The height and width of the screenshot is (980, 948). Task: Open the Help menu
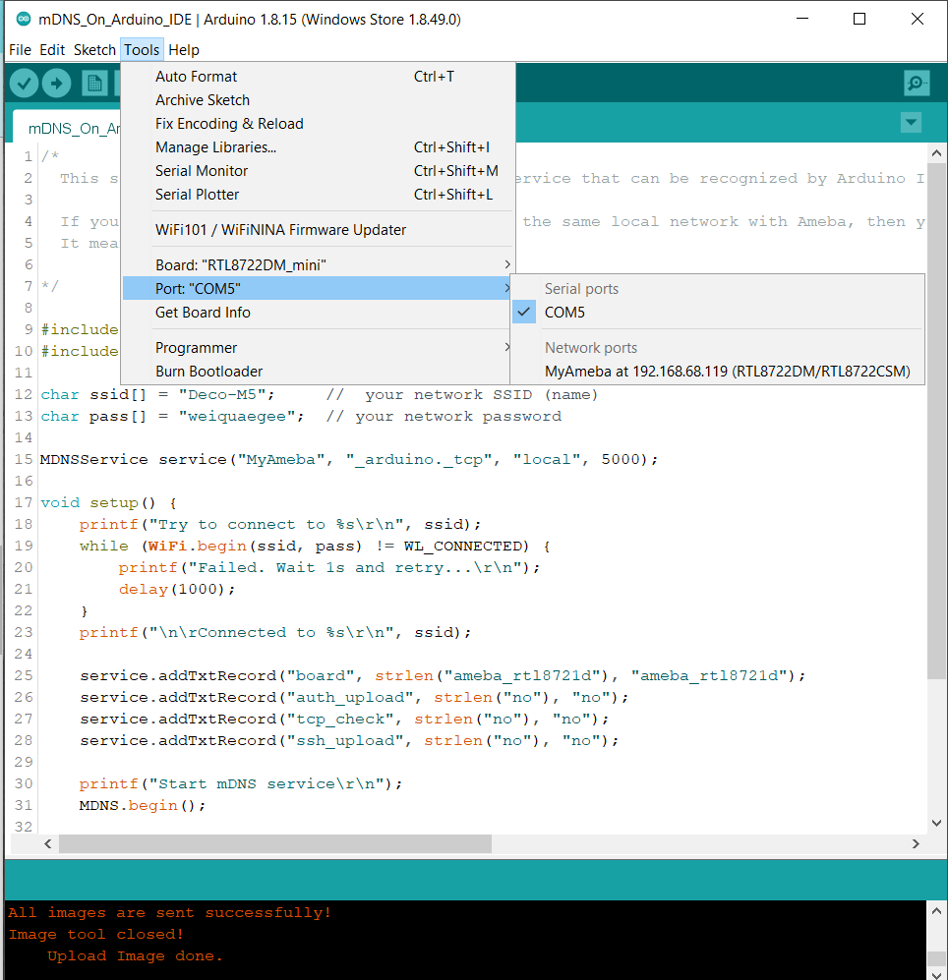coord(183,50)
